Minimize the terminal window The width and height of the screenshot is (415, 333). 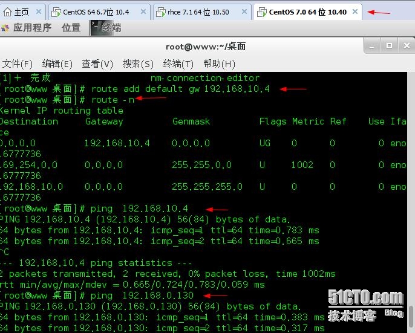coord(372,46)
